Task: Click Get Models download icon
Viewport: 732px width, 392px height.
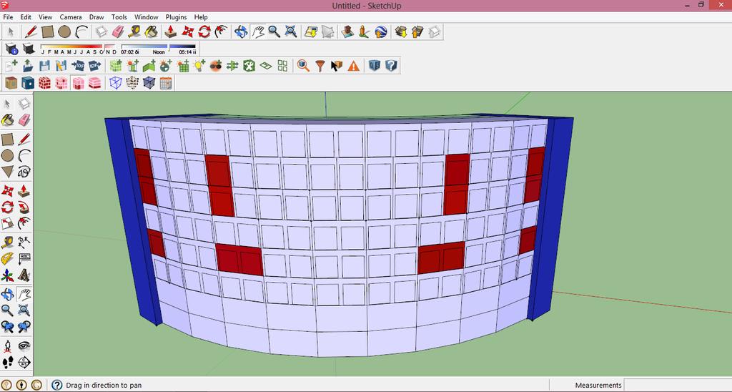Action: 401,31
